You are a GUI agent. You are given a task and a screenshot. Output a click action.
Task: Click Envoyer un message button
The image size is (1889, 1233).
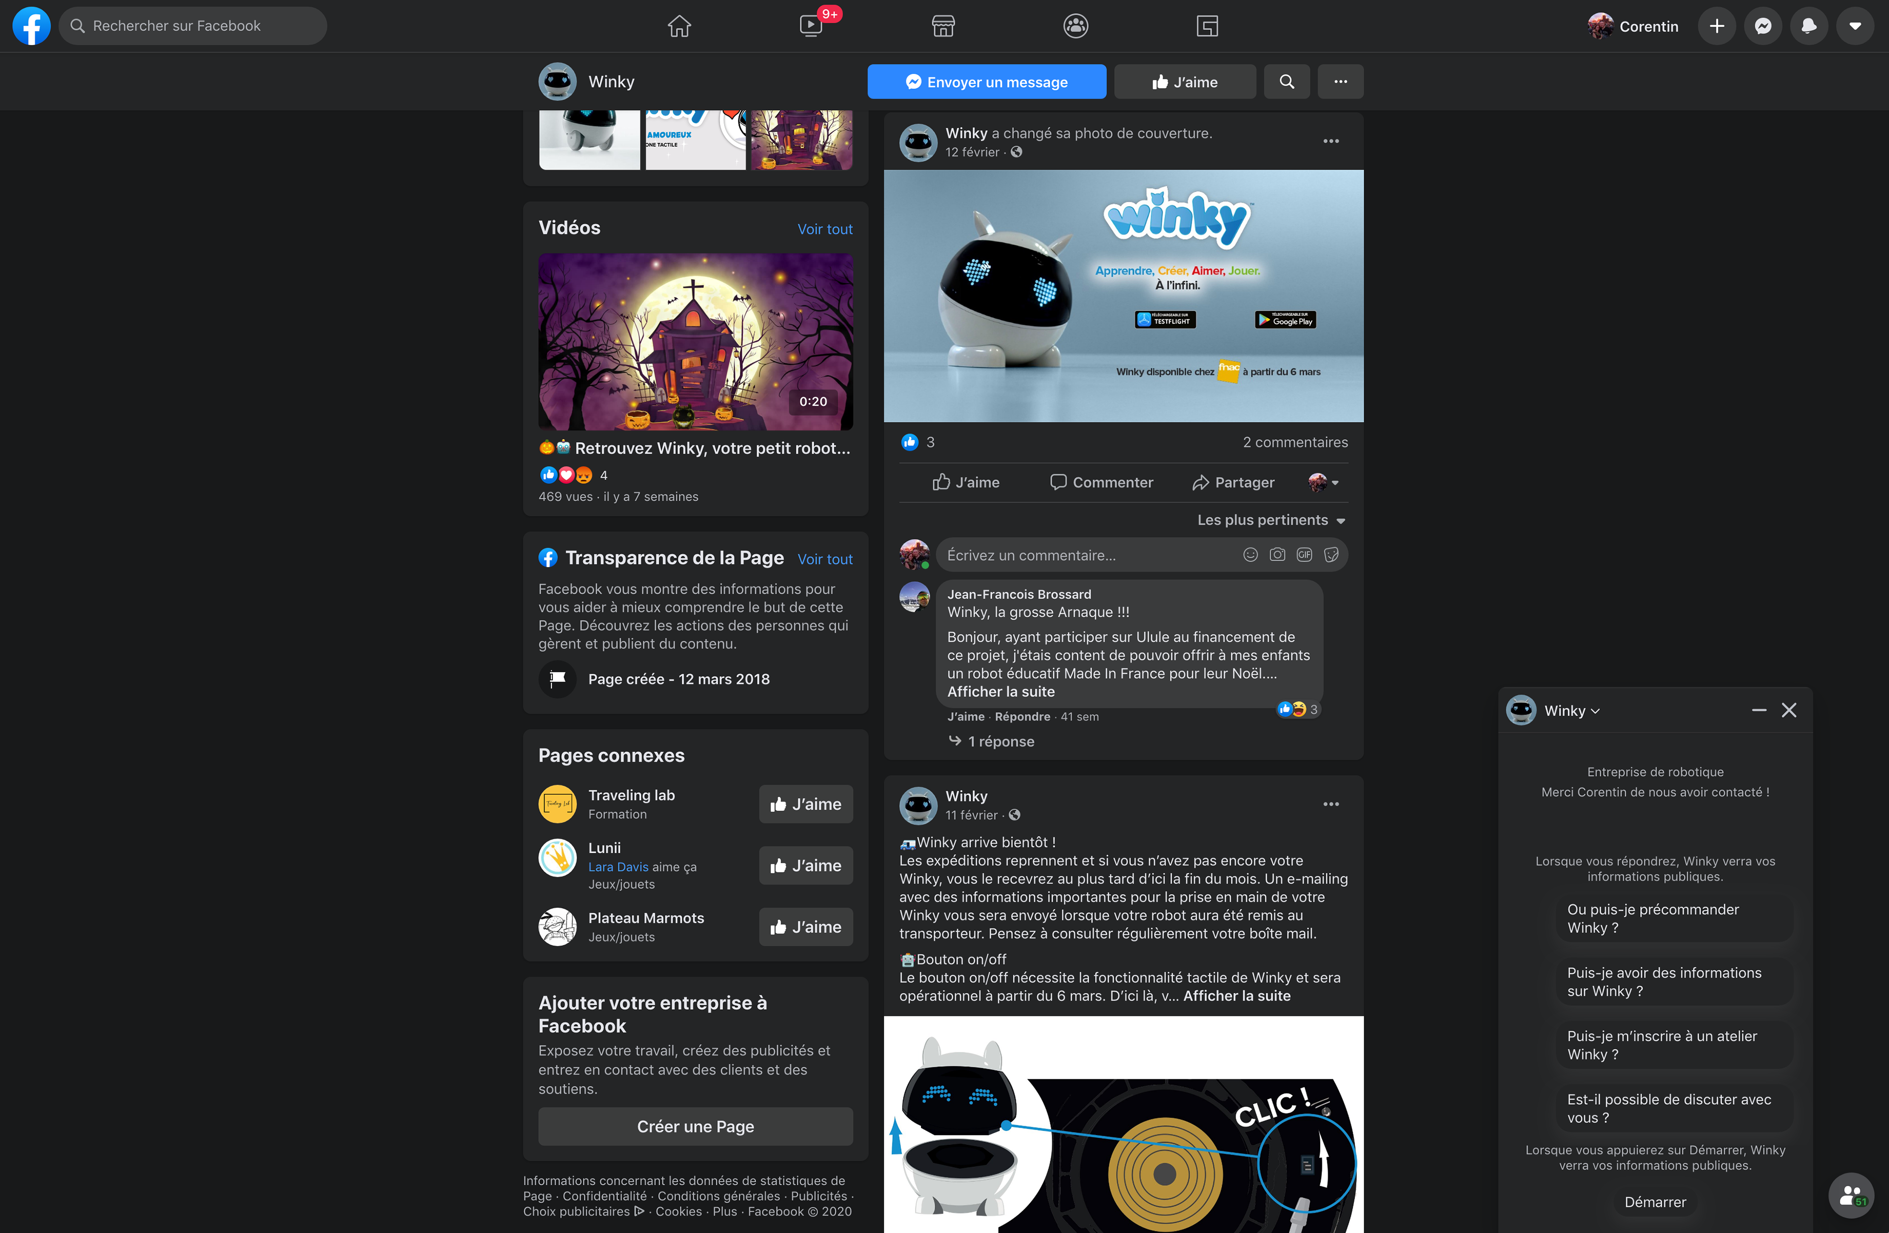[x=987, y=82]
